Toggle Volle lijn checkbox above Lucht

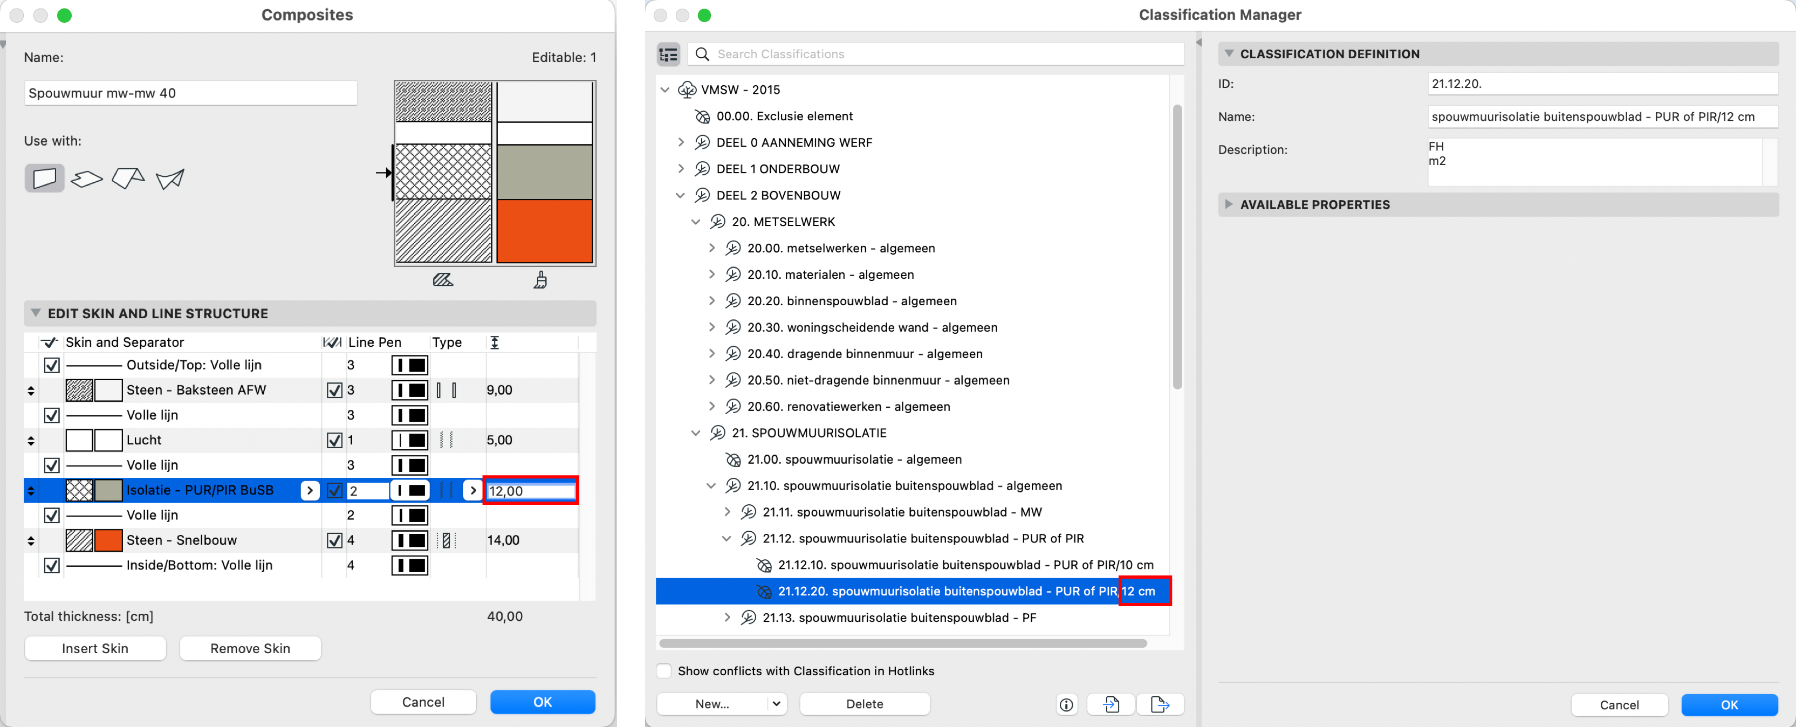pos(52,415)
